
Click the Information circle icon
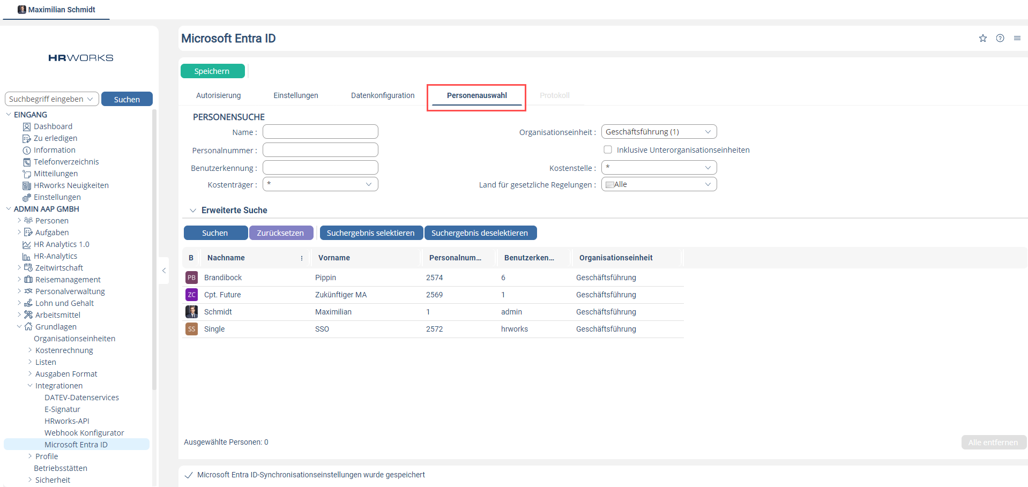27,150
